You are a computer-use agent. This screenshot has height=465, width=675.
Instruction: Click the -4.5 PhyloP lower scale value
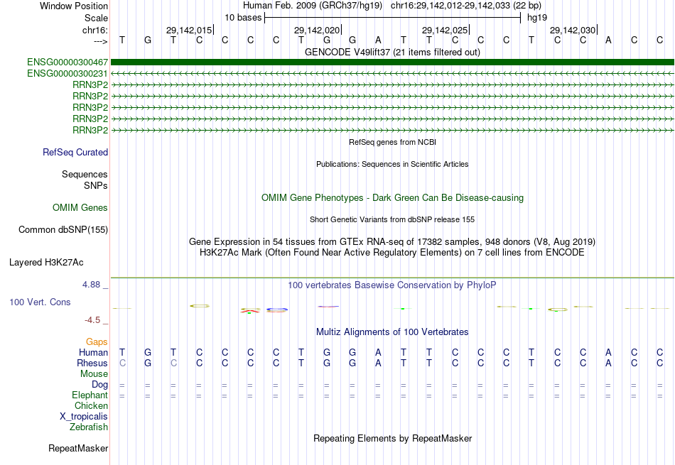point(92,320)
